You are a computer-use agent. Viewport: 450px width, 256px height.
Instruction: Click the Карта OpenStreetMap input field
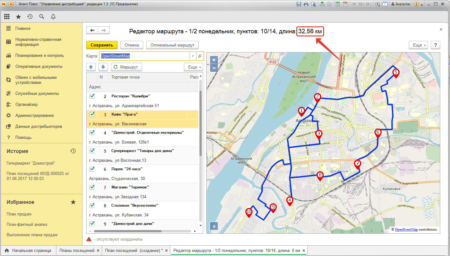pos(144,56)
